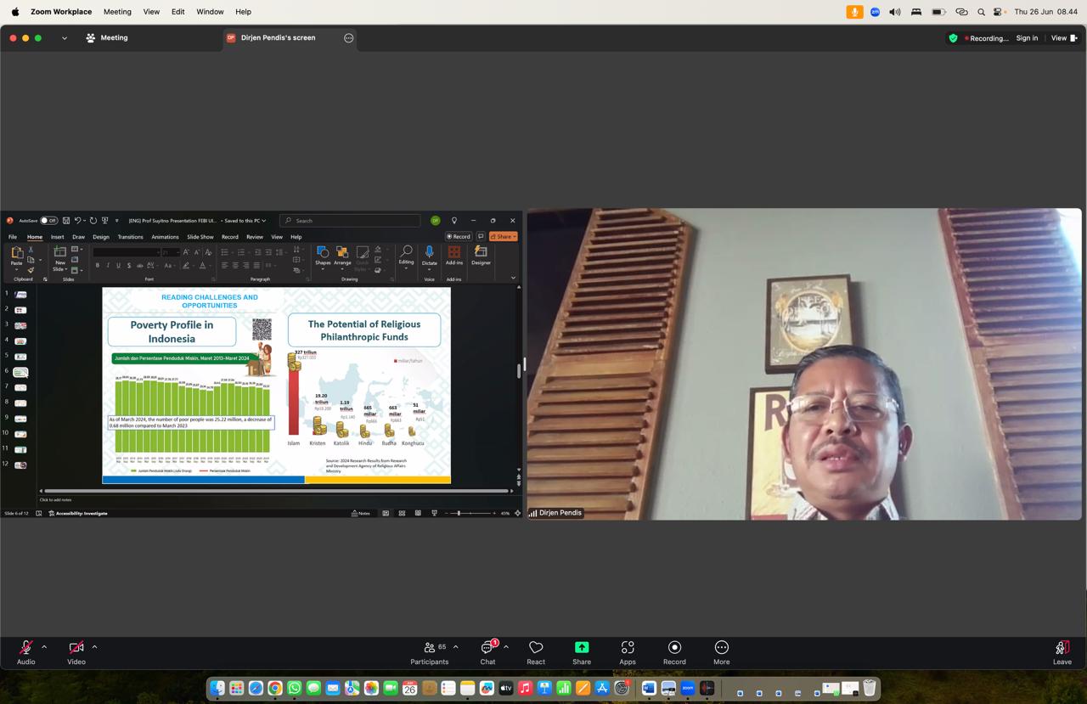Click Sign in on Zoom toolbar

coord(1027,38)
